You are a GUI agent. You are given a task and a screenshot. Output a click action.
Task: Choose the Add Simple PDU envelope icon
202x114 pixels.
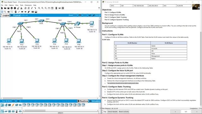coord(33,12)
